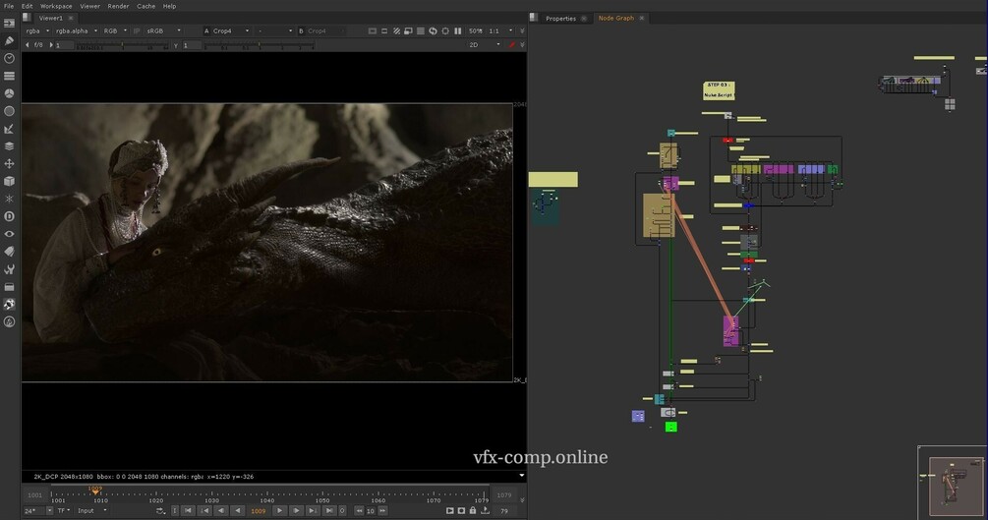Image resolution: width=988 pixels, height=520 pixels.
Task: Select the Viewer1 tab
Action: pos(50,19)
